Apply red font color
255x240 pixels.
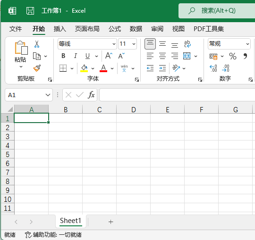click(x=103, y=68)
